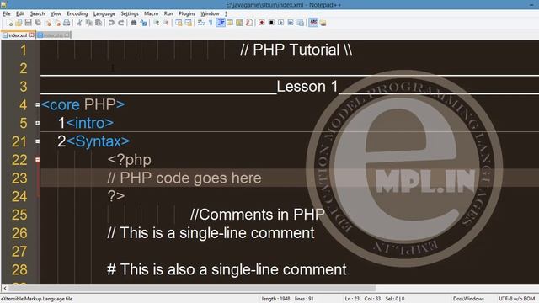Click the user-defined language dialog icon
Screen dimensions: 539x303
click(x=230, y=23)
